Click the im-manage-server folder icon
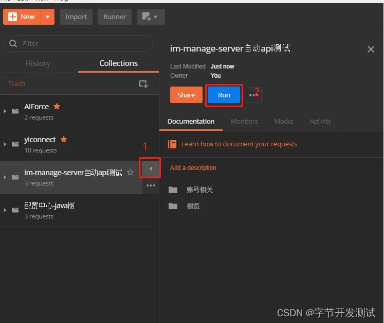 click(15, 177)
